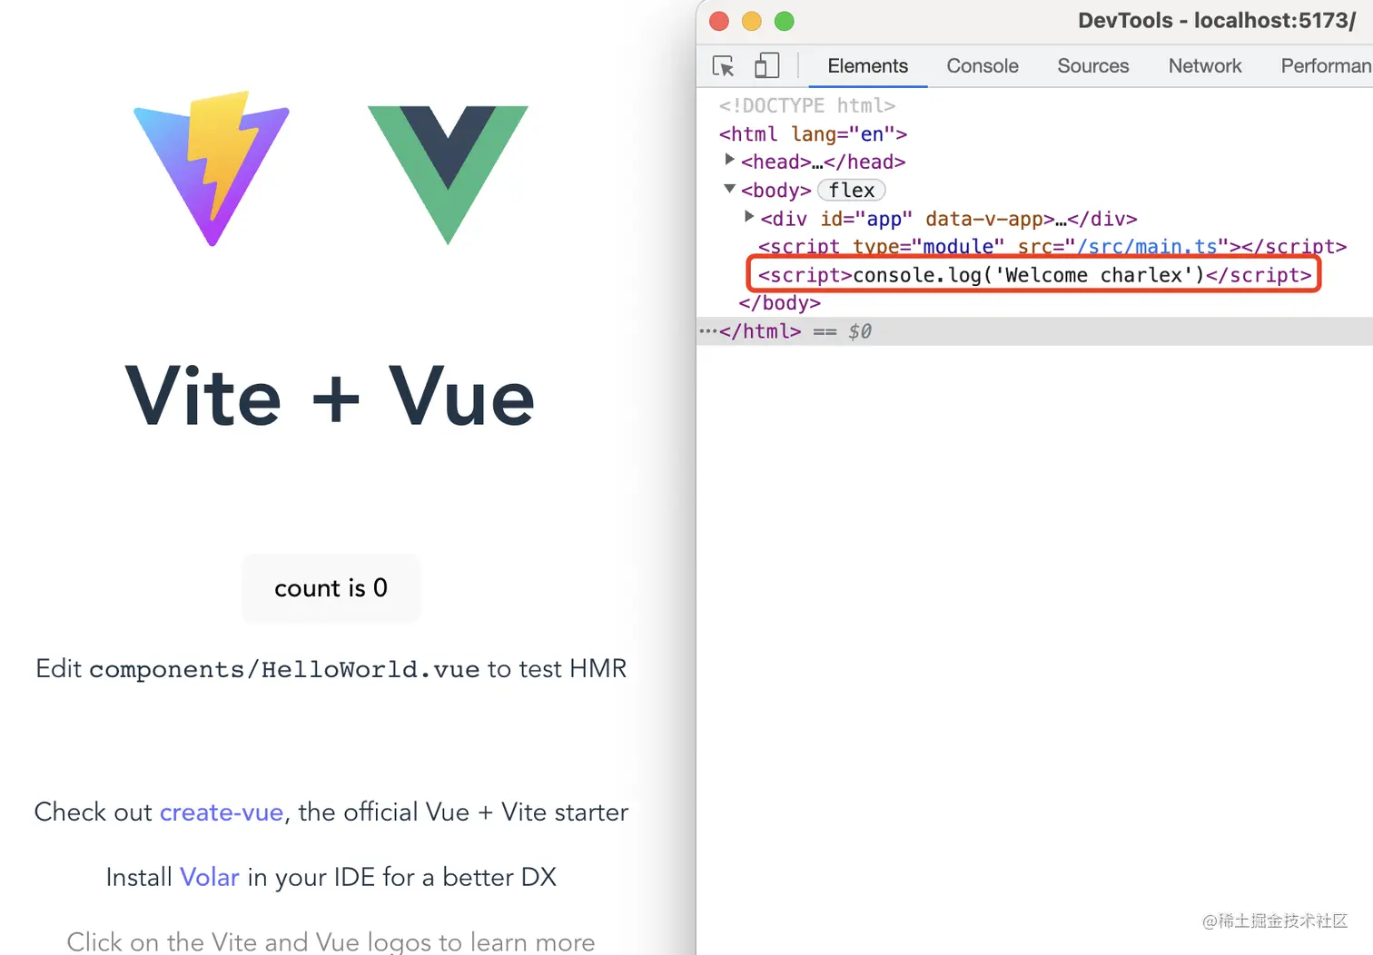
Task: Expand the div id app node
Action: click(x=749, y=217)
